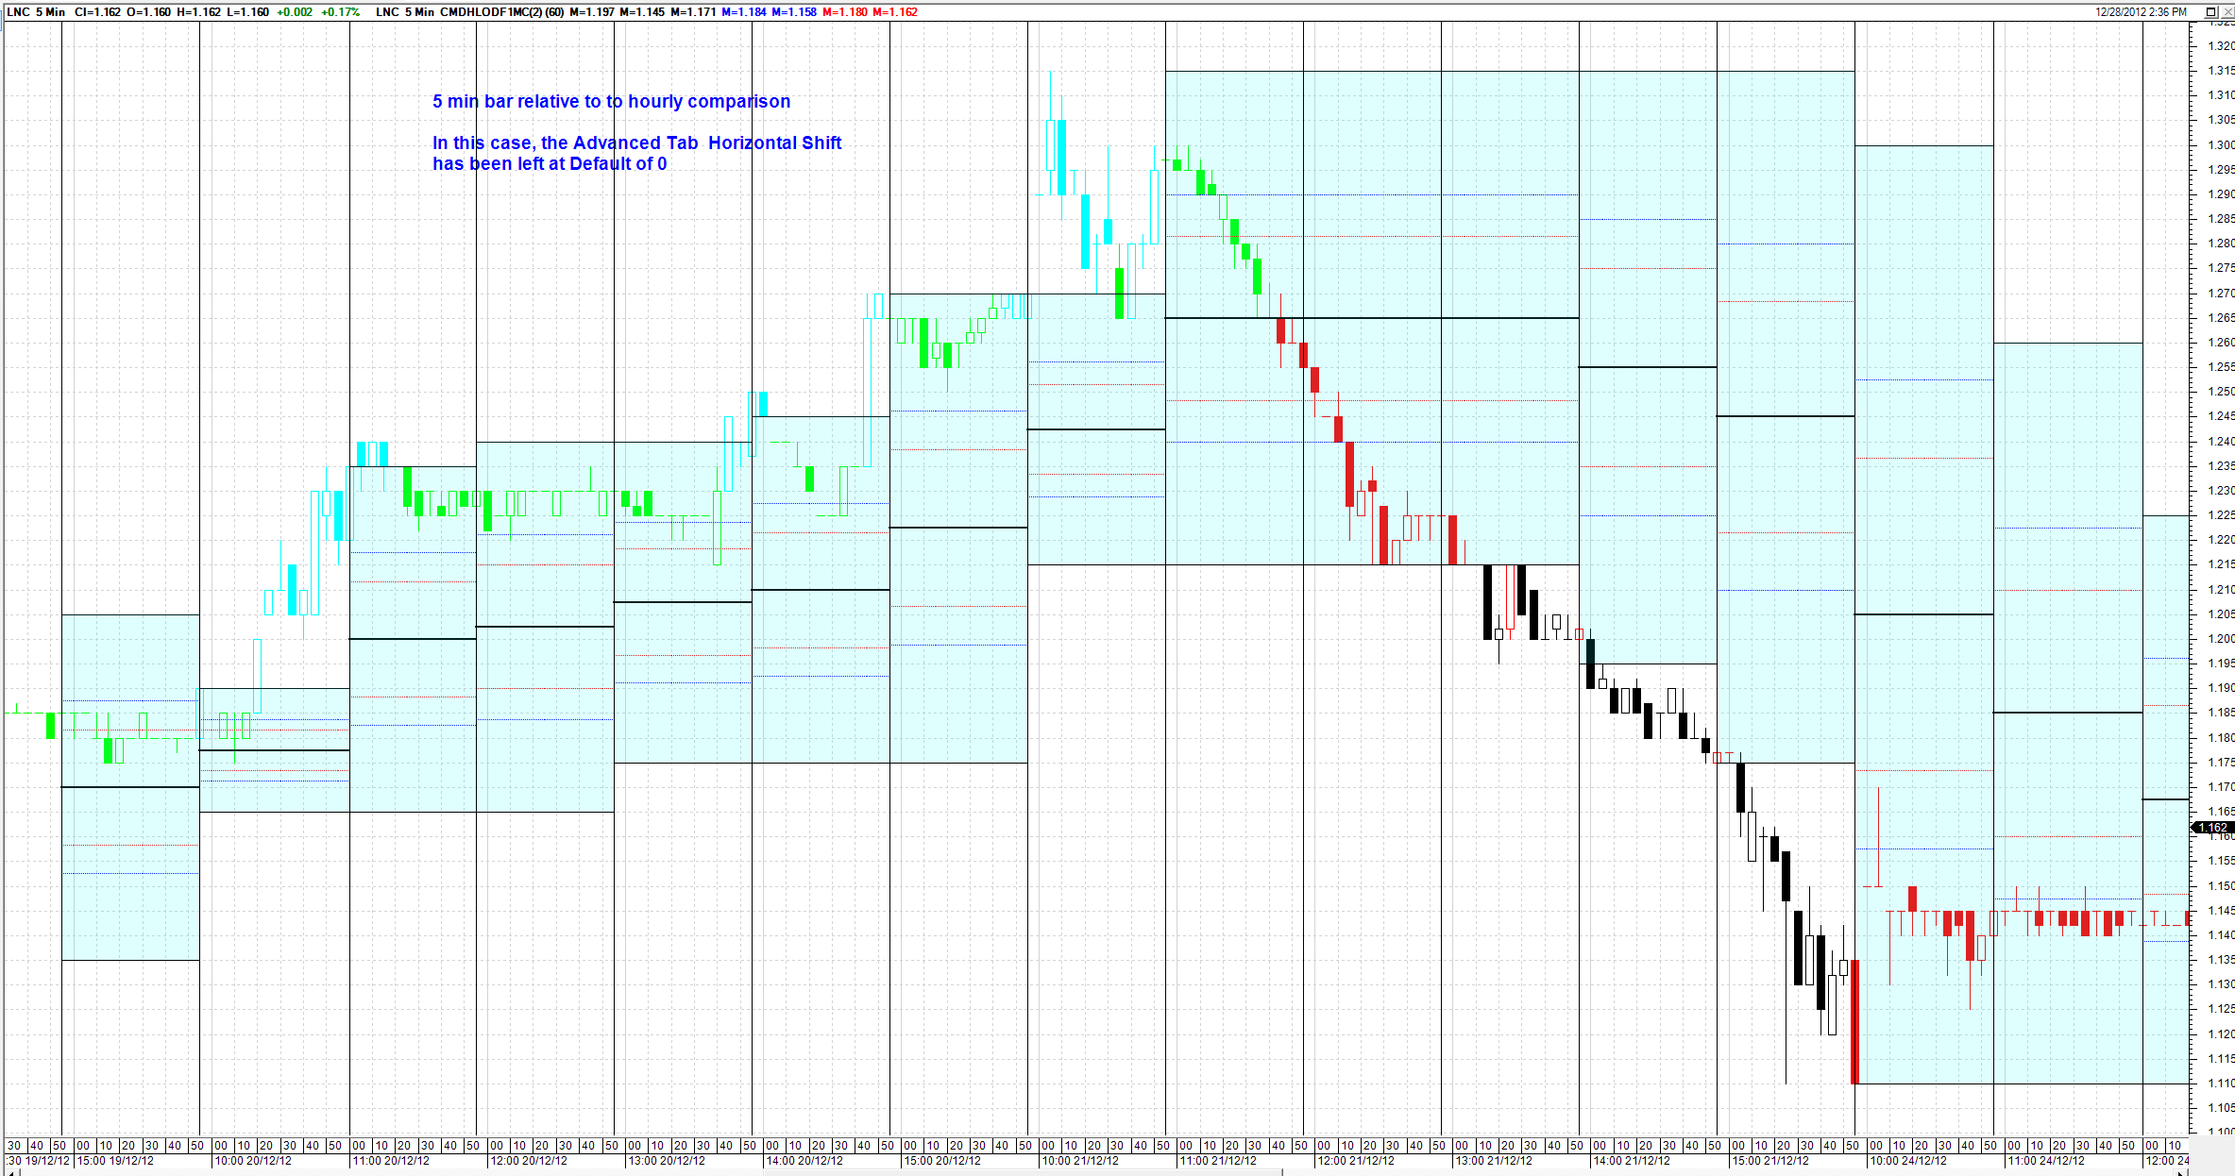The height and width of the screenshot is (1176, 2235).
Task: Click the CMDHLODF1MC(2) (60) study label
Action: 501,12
